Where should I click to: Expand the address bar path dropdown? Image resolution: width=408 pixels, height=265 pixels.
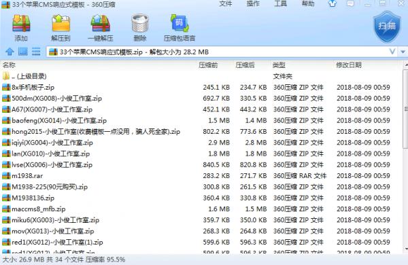click(392, 52)
